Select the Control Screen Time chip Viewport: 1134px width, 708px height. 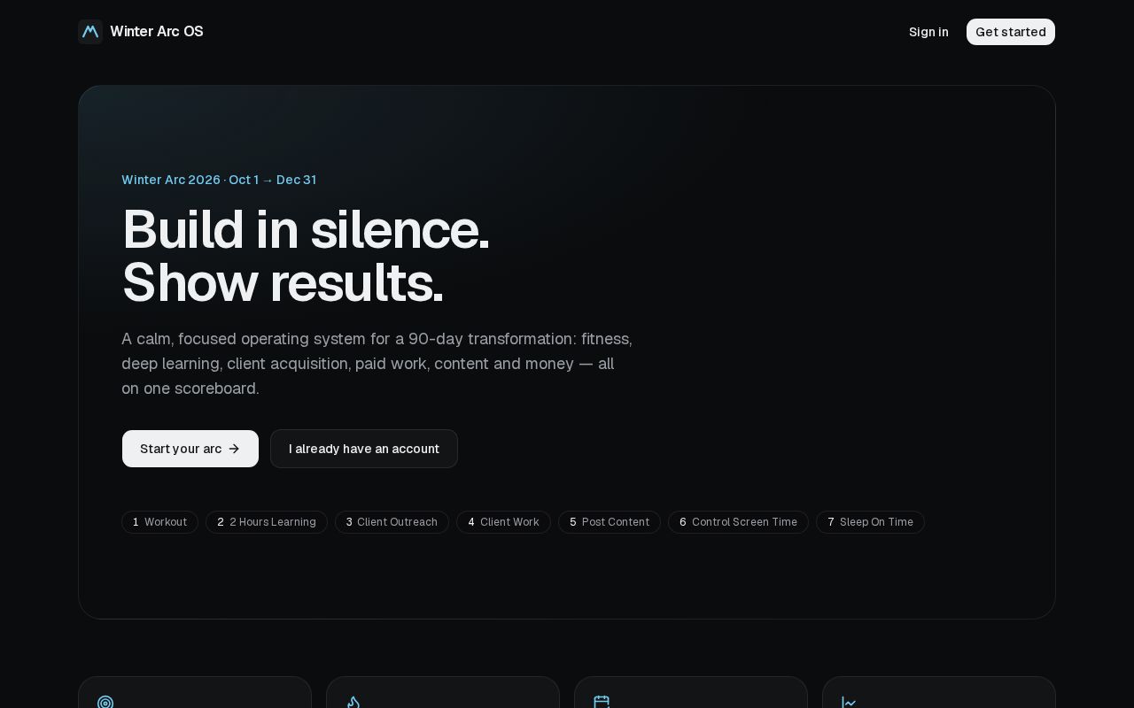pos(738,522)
